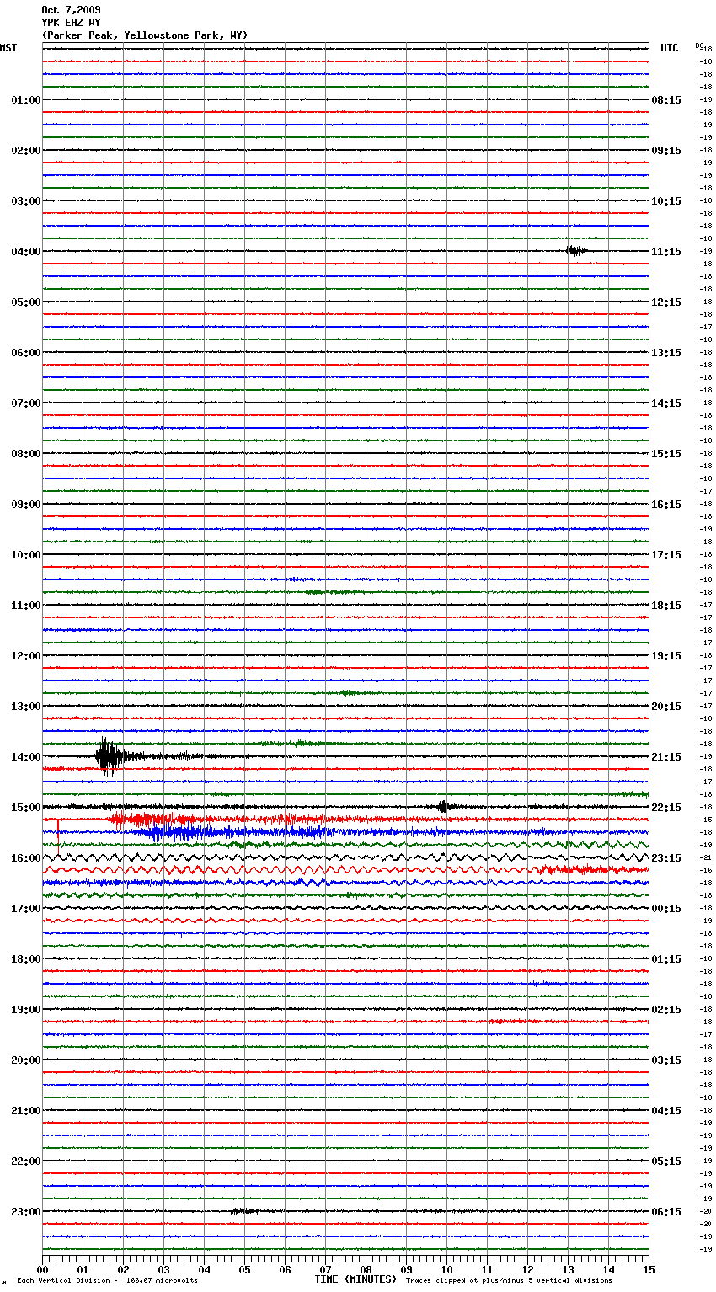Click the date header "Oct 7,2009"
The image size is (716, 1292).
click(x=71, y=10)
